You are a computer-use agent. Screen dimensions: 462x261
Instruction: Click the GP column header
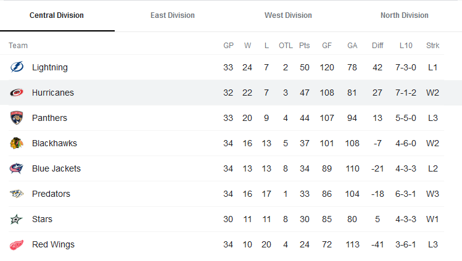[x=228, y=46]
